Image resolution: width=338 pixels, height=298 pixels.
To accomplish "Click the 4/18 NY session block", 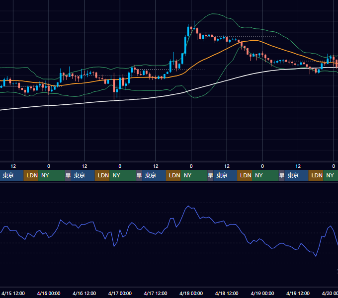I will pyautogui.click(x=265, y=175).
